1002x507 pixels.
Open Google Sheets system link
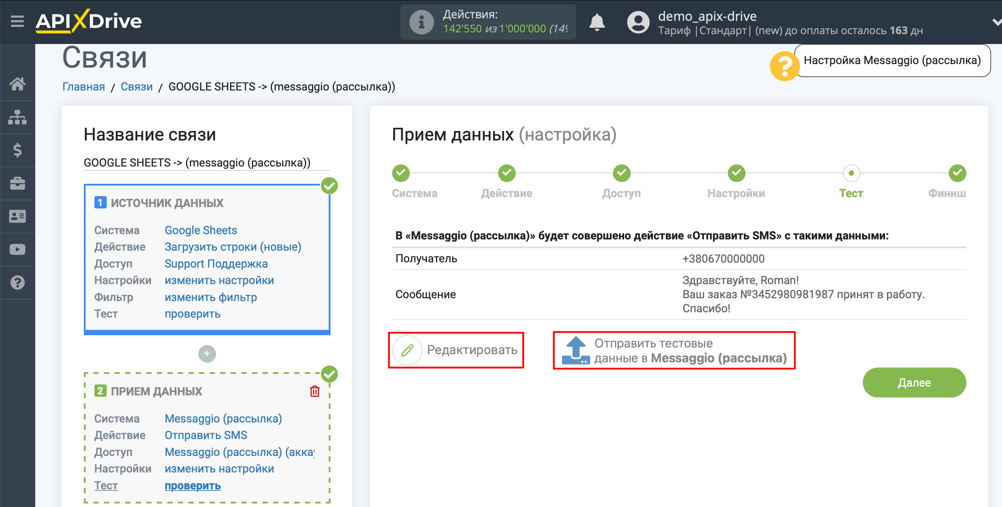pos(201,230)
